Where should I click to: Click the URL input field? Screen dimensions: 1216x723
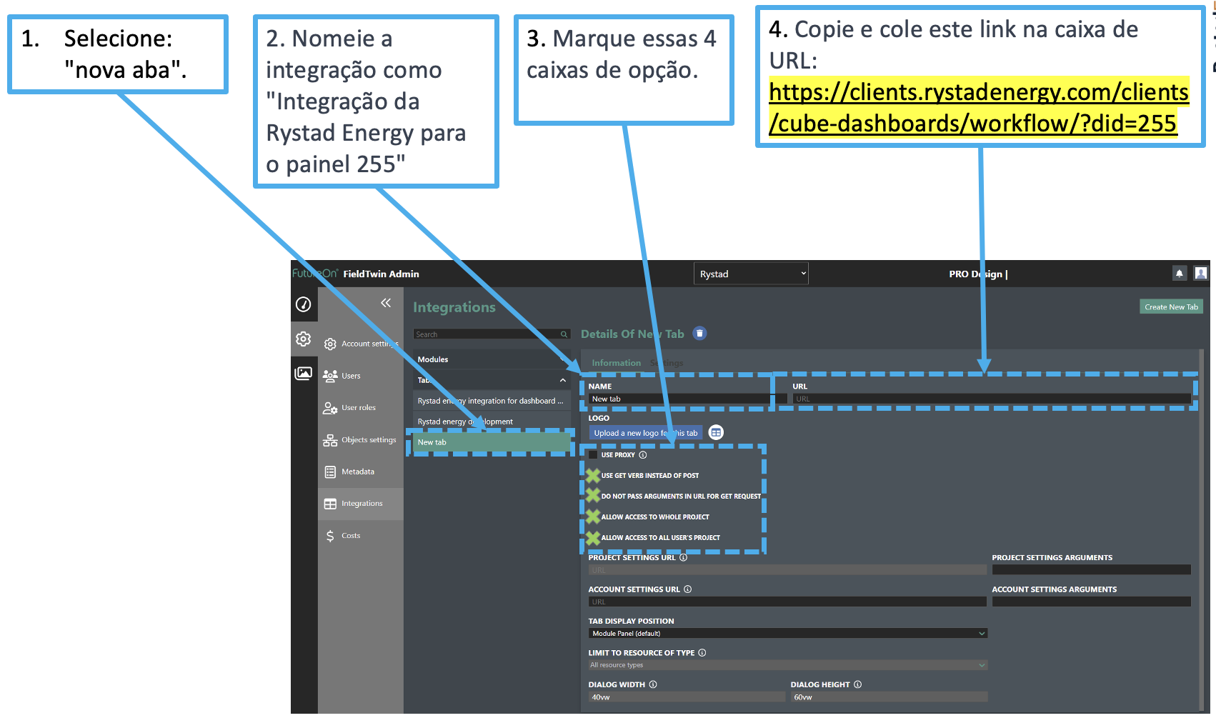coord(992,399)
